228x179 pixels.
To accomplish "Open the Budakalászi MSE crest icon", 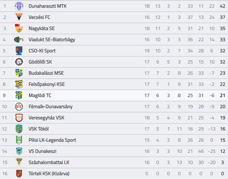I will (x=19, y=73).
